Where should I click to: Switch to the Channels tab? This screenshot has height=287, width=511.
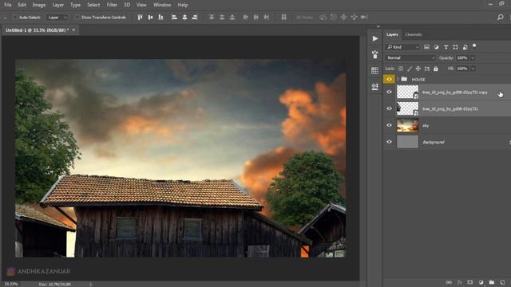tap(414, 34)
